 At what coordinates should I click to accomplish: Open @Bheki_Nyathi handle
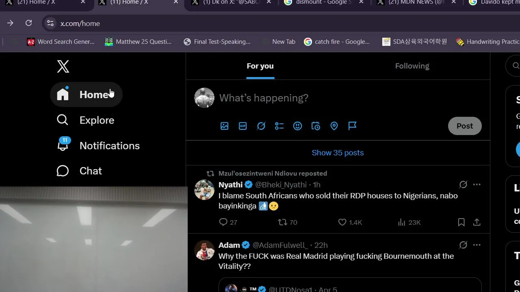(x=281, y=185)
